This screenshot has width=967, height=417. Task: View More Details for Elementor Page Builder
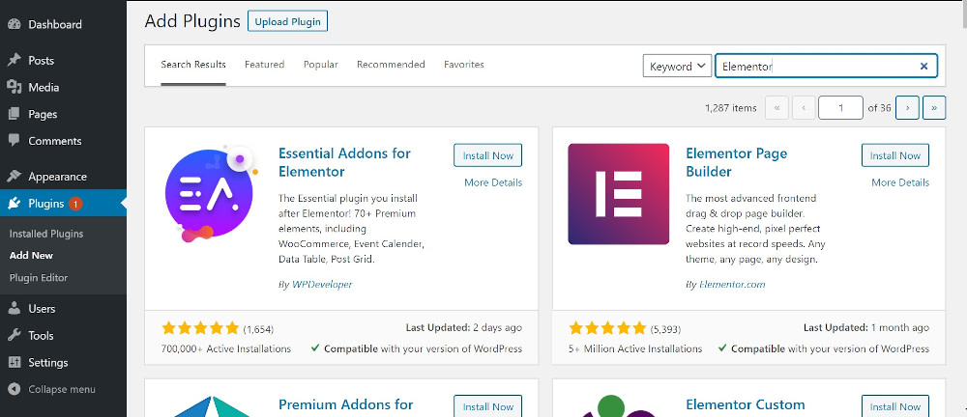pos(899,182)
